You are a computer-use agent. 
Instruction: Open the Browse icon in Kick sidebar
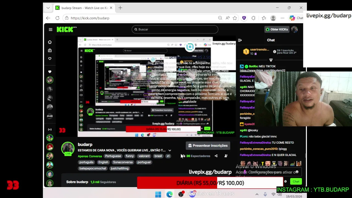tap(50, 50)
